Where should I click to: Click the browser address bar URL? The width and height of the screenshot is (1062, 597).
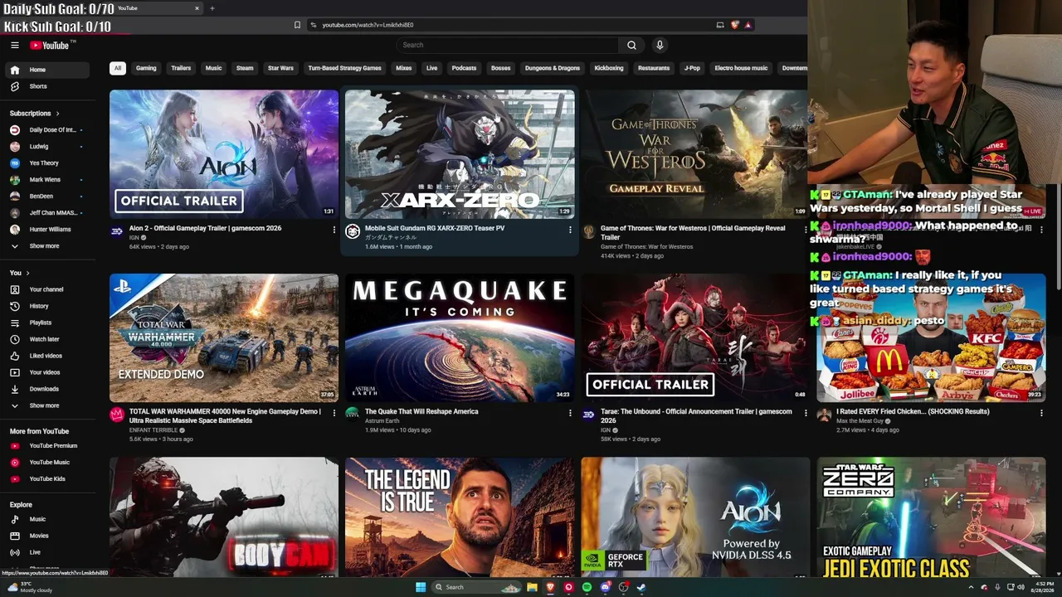point(368,25)
